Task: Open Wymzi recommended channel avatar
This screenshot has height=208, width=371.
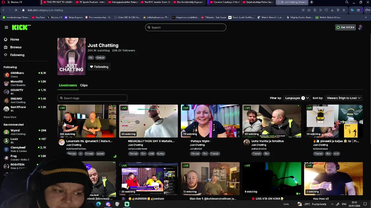Action: [6, 132]
